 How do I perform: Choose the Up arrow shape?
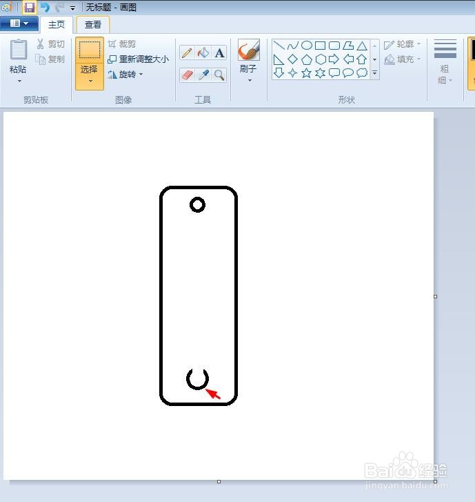click(362, 59)
